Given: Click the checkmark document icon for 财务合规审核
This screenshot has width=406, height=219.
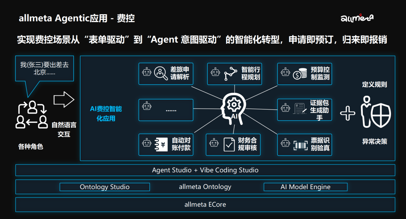Looking at the screenshot, I should [x=229, y=145].
